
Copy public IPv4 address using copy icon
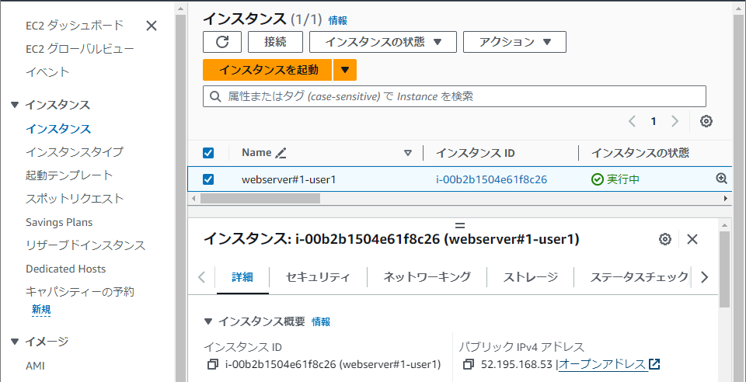point(468,364)
